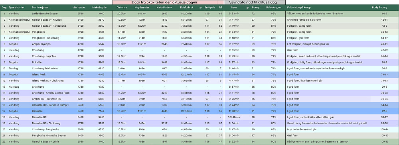Click the 'Data fra aktiviteten den aktuelle dagen' header
This screenshot has width=399, height=145.
(x=168, y=2)
